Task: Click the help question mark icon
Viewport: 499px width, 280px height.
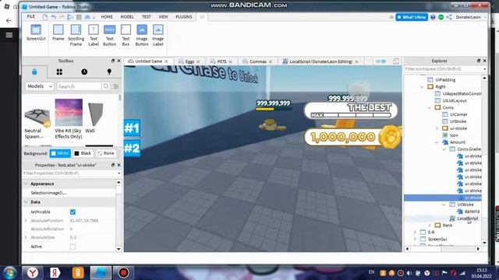Action: tap(433, 17)
